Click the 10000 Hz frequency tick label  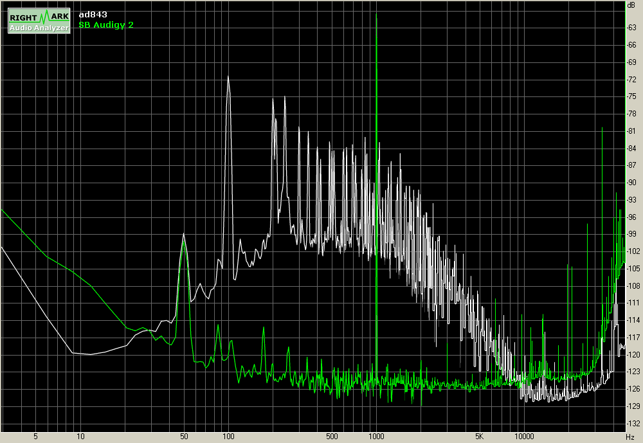(524, 437)
